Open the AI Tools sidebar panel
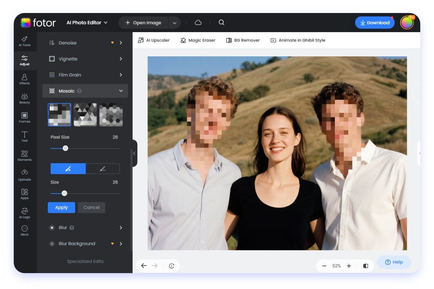 click(x=25, y=41)
